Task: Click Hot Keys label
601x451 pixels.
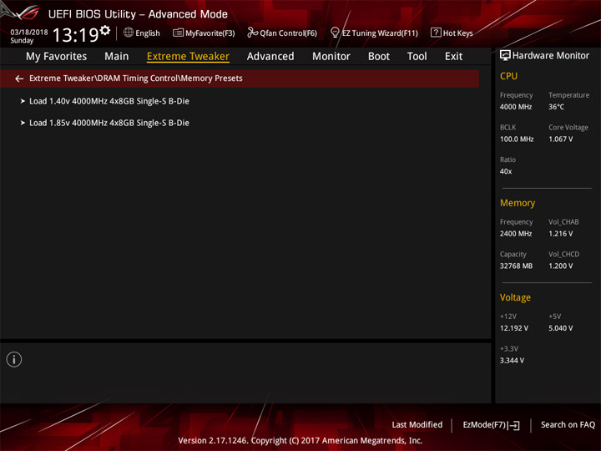Action: coord(457,33)
